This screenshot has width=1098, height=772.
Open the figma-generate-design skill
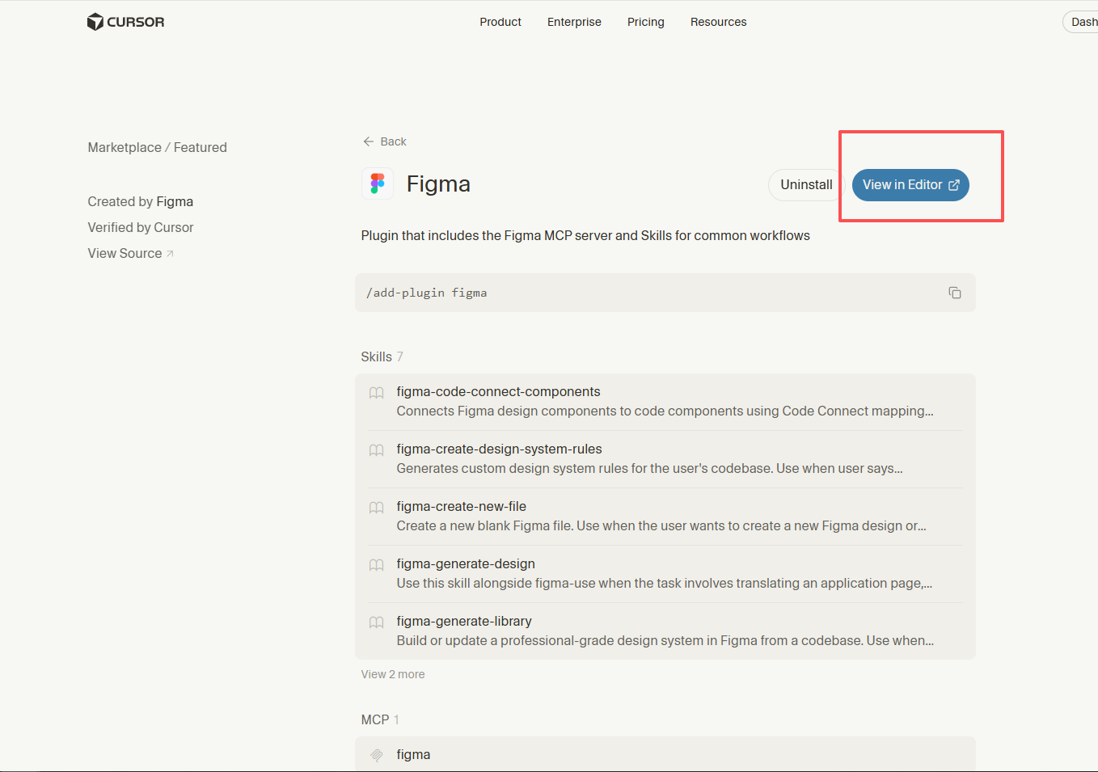665,574
